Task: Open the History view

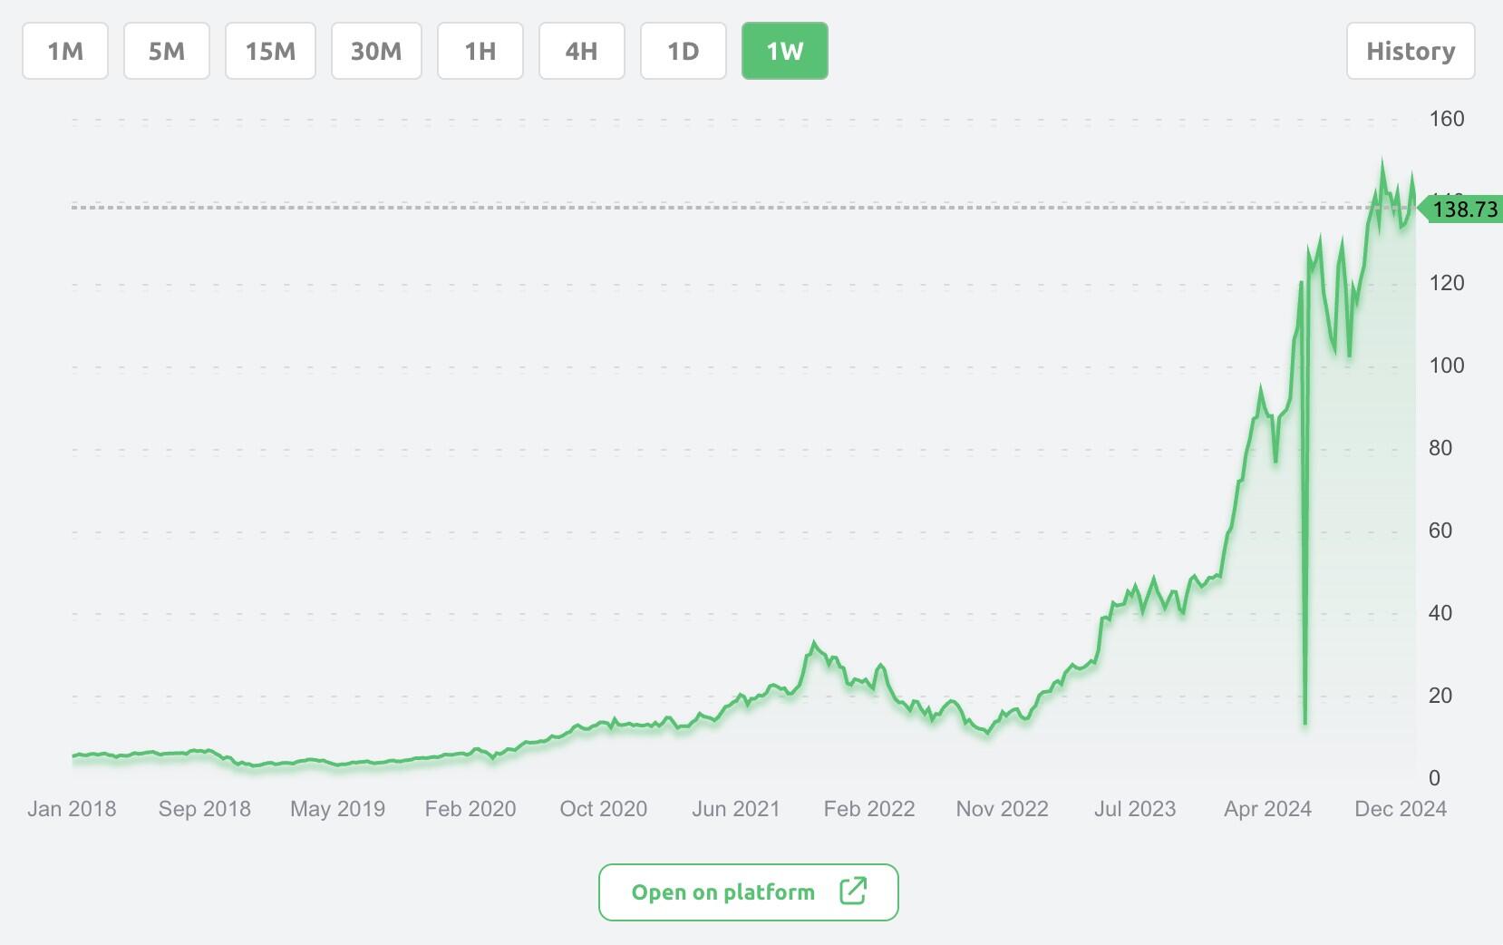Action: coord(1411,51)
